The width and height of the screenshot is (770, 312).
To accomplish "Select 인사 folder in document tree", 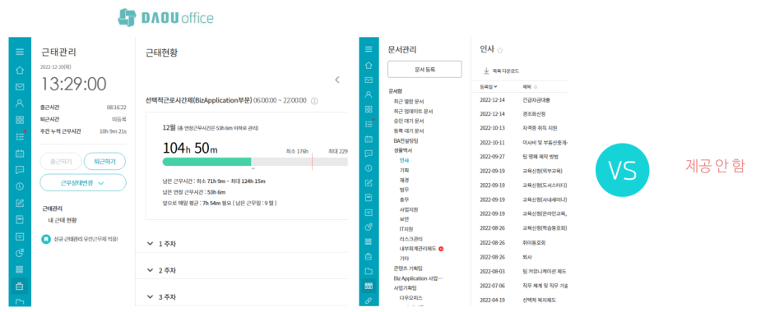I will pyautogui.click(x=404, y=160).
